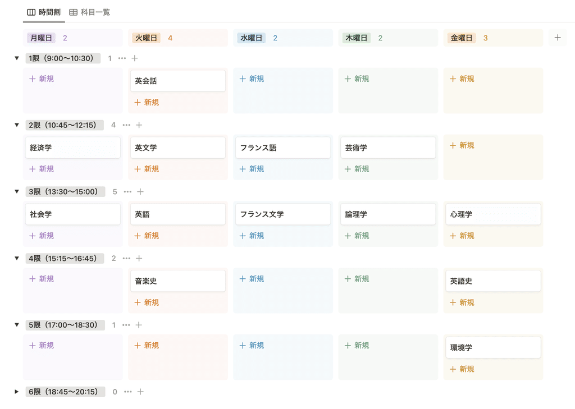The height and width of the screenshot is (409, 575).
Task: Add new card below 音楽史
Action: point(147,302)
